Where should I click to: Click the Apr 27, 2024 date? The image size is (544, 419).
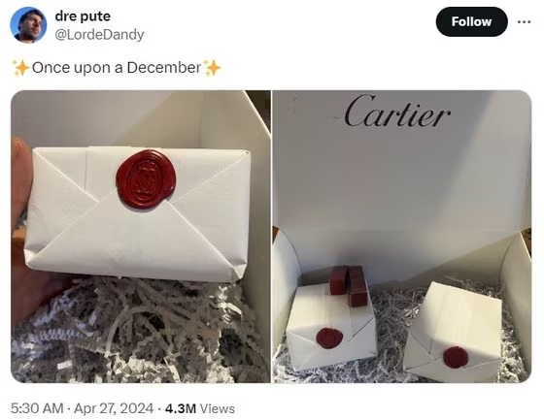click(114, 408)
